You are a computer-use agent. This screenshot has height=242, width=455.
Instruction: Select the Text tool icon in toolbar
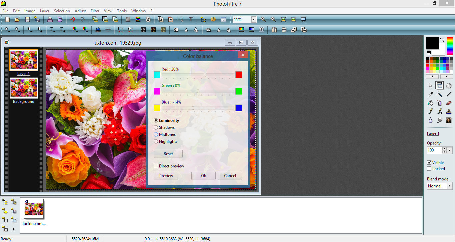click(x=191, y=20)
